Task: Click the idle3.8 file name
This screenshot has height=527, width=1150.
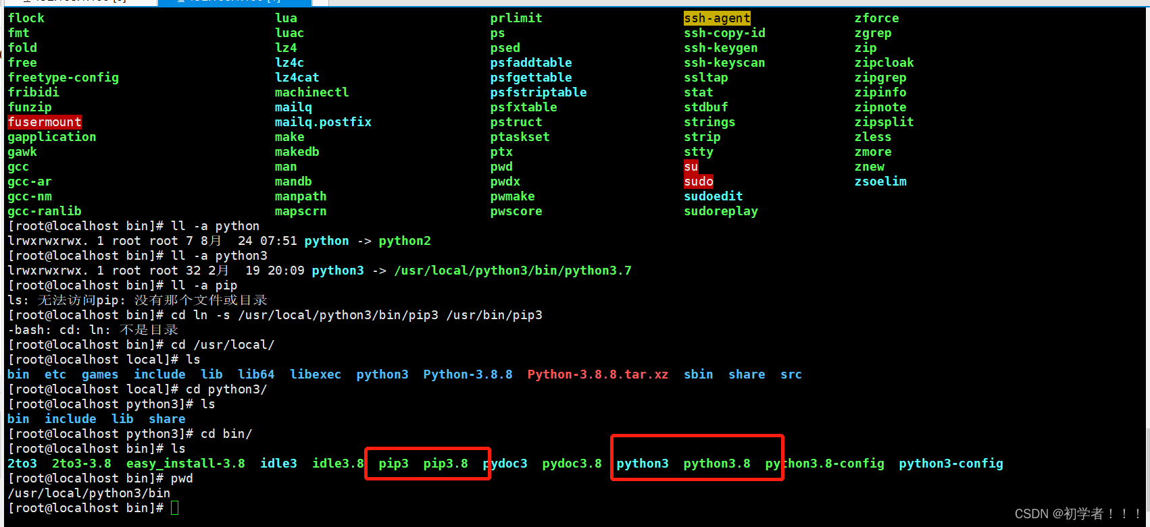Action: point(338,464)
